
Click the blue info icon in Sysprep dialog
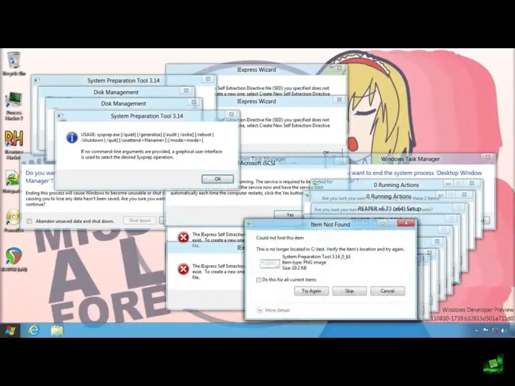pos(71,138)
